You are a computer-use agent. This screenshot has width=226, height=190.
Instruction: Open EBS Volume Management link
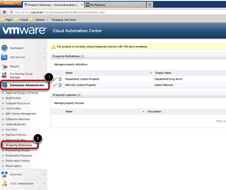tap(21, 114)
